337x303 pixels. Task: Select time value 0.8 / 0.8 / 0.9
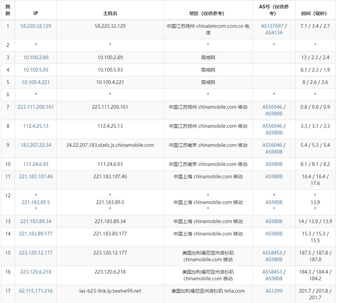(315, 107)
